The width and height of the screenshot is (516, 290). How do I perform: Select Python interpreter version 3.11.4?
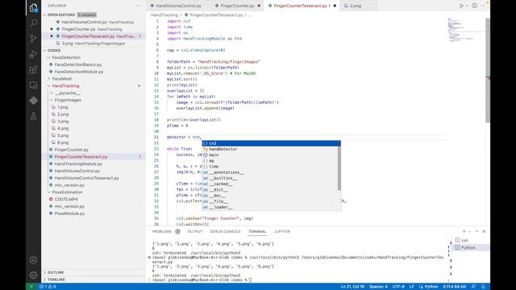point(454,287)
